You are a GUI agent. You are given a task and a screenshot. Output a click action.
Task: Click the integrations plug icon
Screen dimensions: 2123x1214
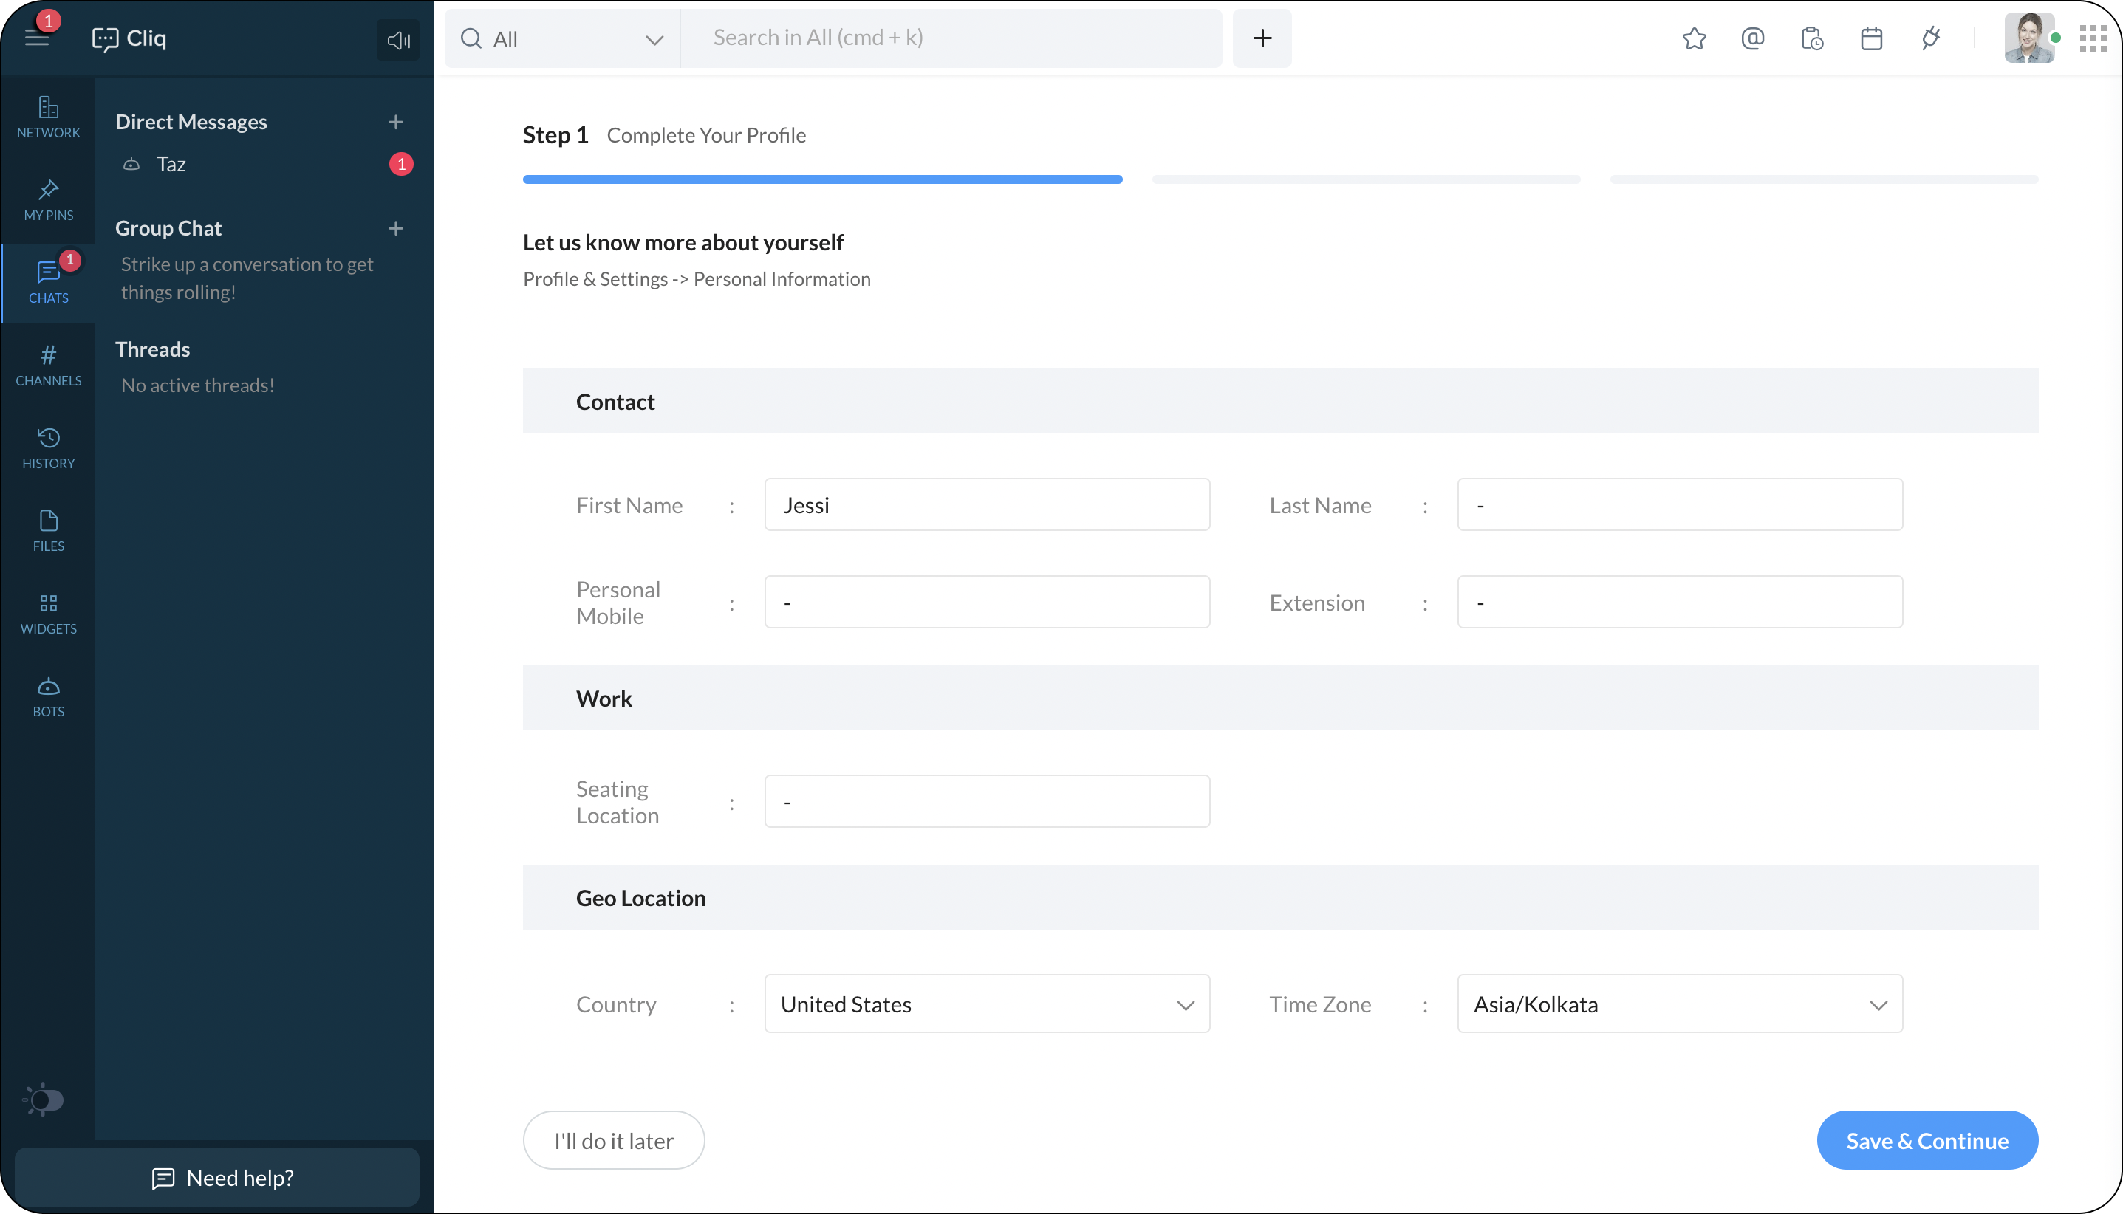[x=1930, y=38]
